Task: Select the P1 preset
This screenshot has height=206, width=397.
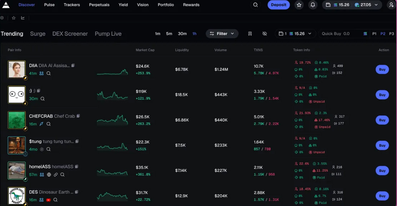Action: coord(374,34)
